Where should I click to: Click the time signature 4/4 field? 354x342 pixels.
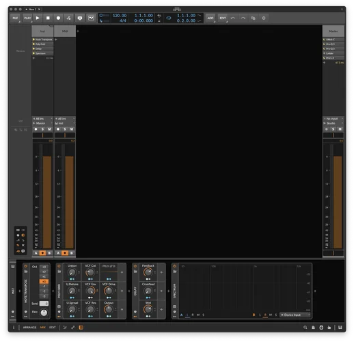point(122,21)
